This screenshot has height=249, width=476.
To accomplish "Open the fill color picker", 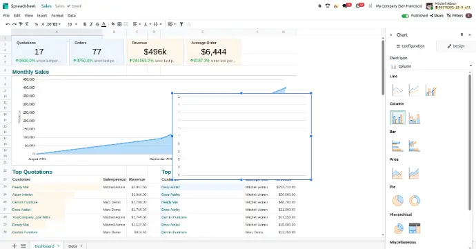I will click(113, 24).
